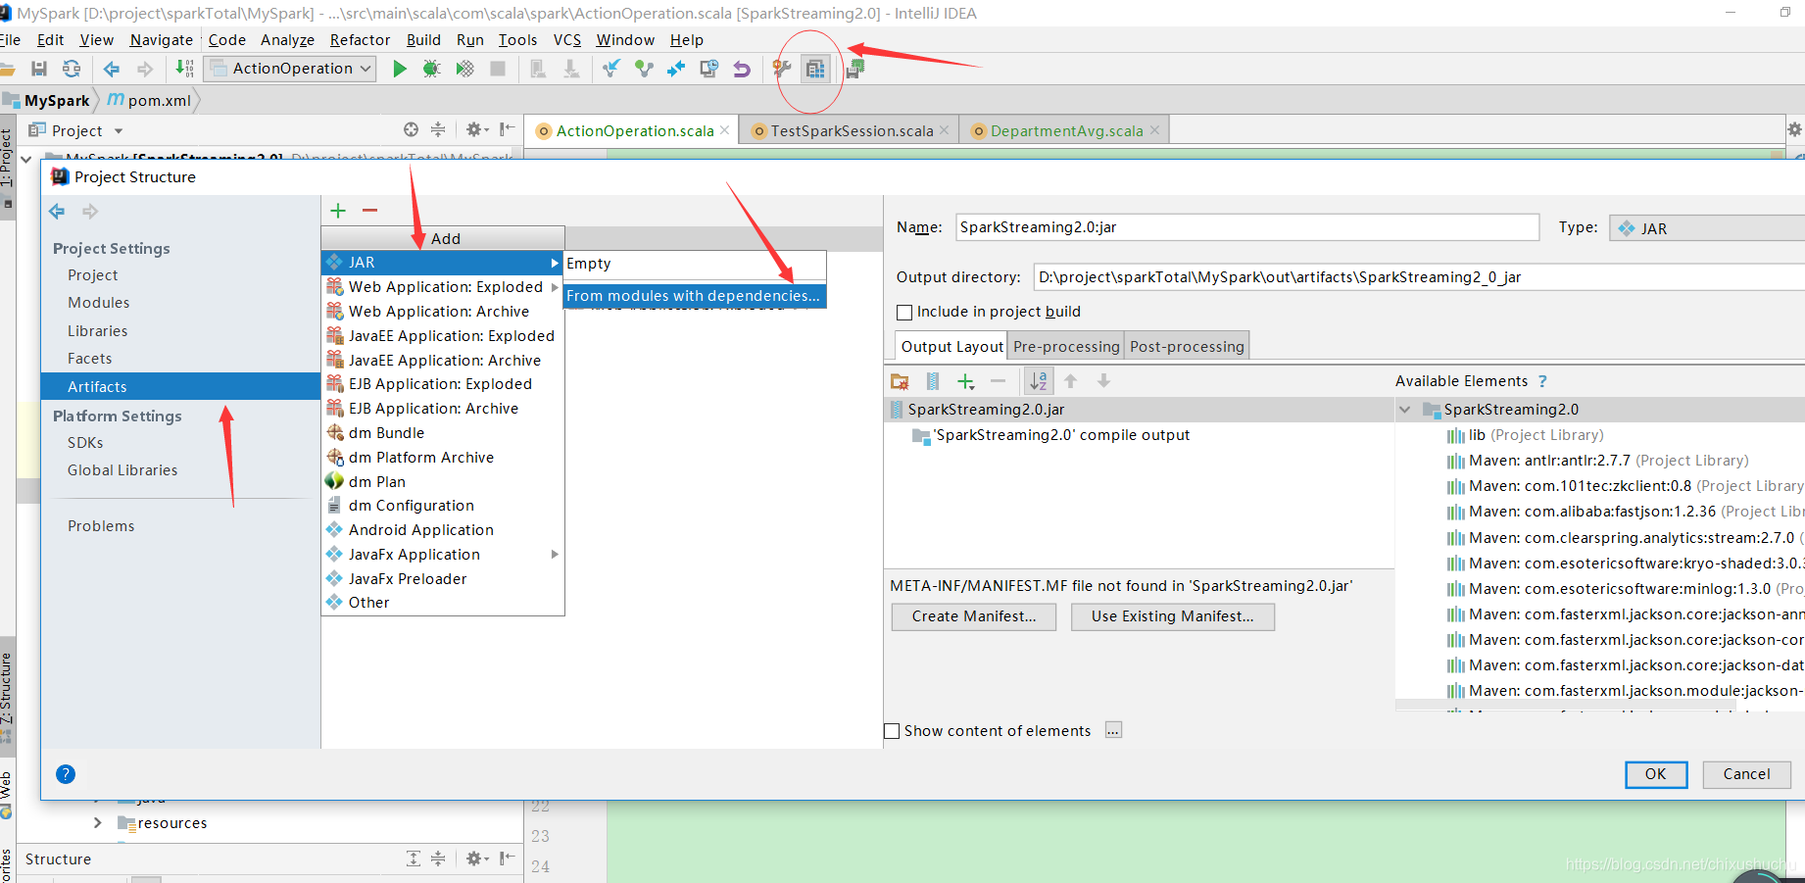Expand Web Application: Exploded submenu
Screen dimensions: 1805x883
(555, 287)
